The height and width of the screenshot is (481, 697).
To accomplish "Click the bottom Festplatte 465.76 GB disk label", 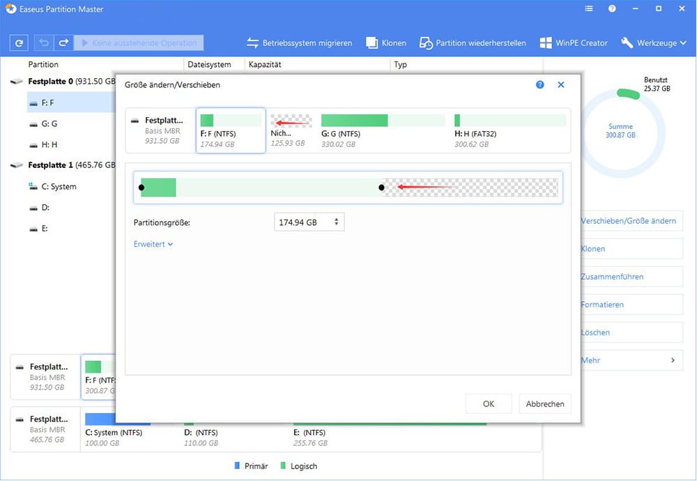I will pyautogui.click(x=45, y=429).
